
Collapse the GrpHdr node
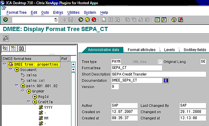pyautogui.click(x=23, y=91)
